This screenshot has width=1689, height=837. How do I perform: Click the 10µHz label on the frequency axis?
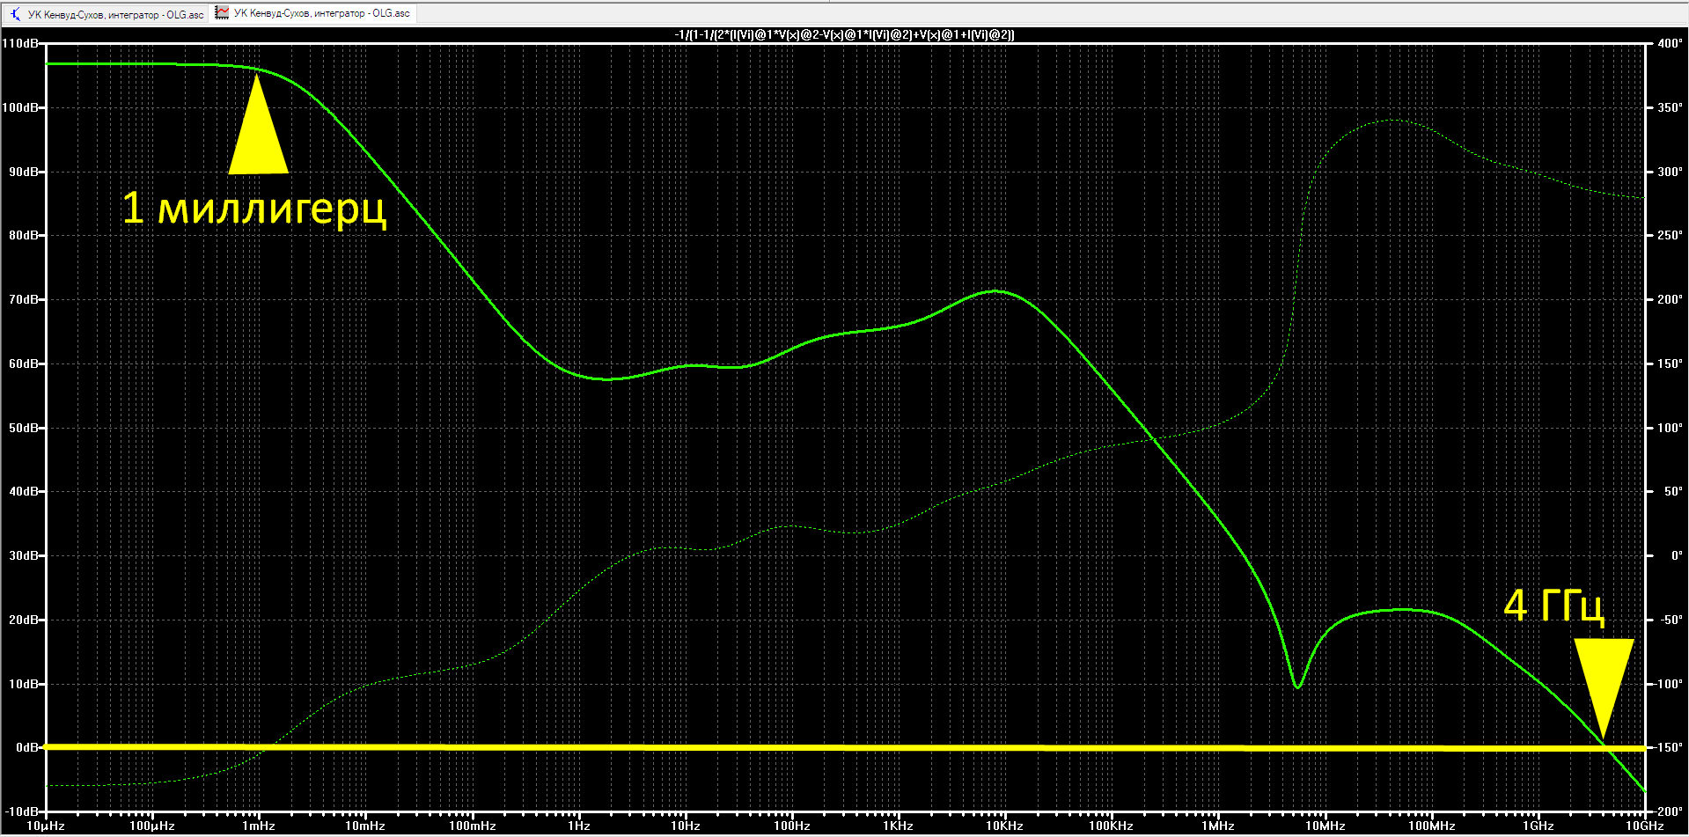point(45,826)
